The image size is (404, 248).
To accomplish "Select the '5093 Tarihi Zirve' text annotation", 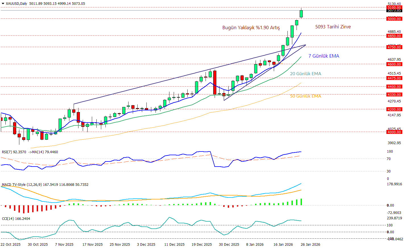I will [333, 27].
